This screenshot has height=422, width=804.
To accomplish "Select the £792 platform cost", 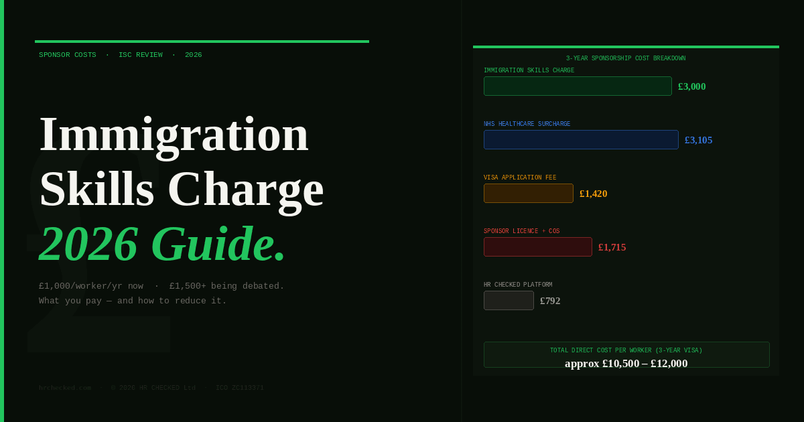I will (550, 300).
